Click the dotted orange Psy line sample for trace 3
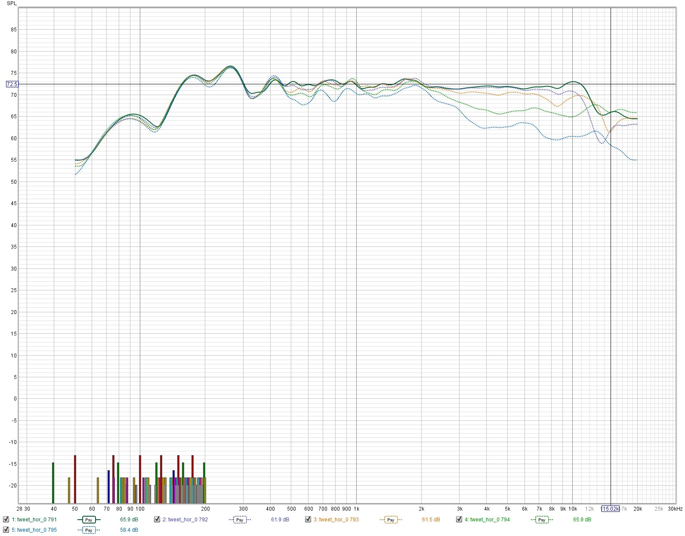The width and height of the screenshot is (685, 536). 391,520
